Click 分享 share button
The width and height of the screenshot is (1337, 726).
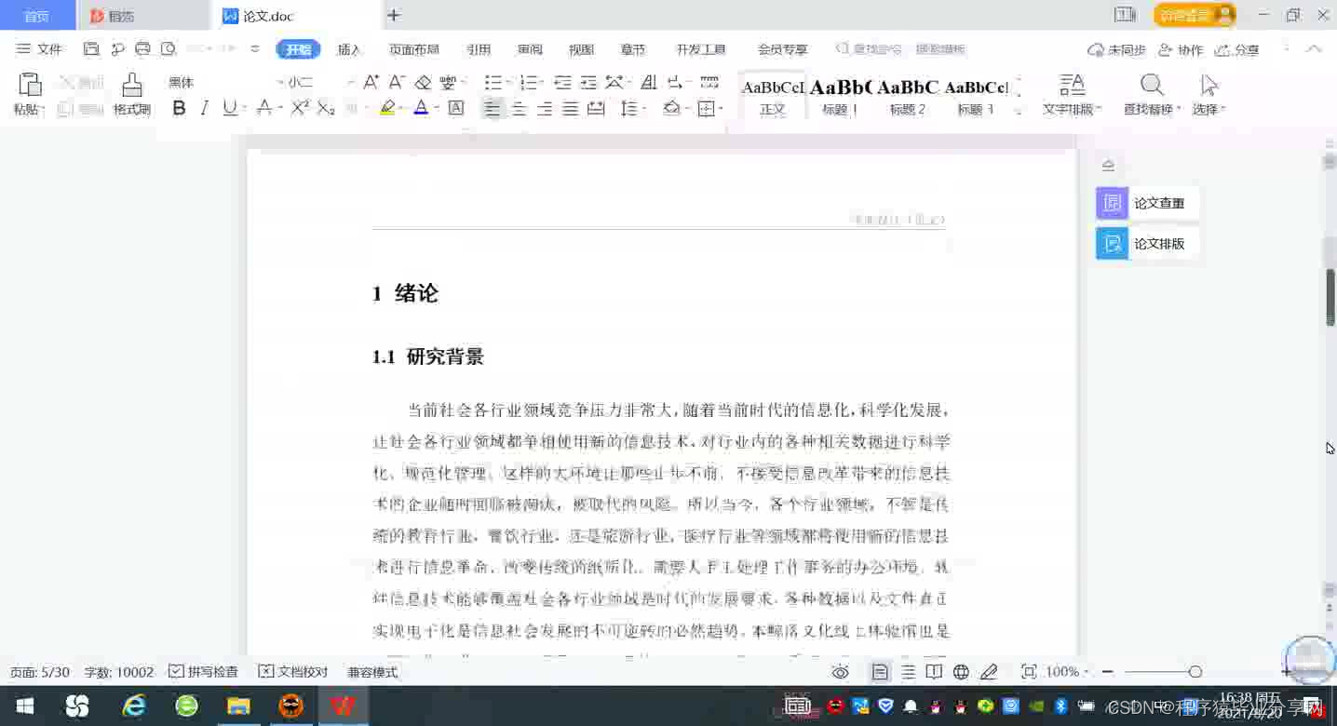(x=1236, y=49)
